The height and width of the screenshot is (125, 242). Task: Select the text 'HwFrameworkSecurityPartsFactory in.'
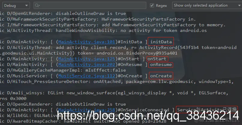(x=149, y=19)
